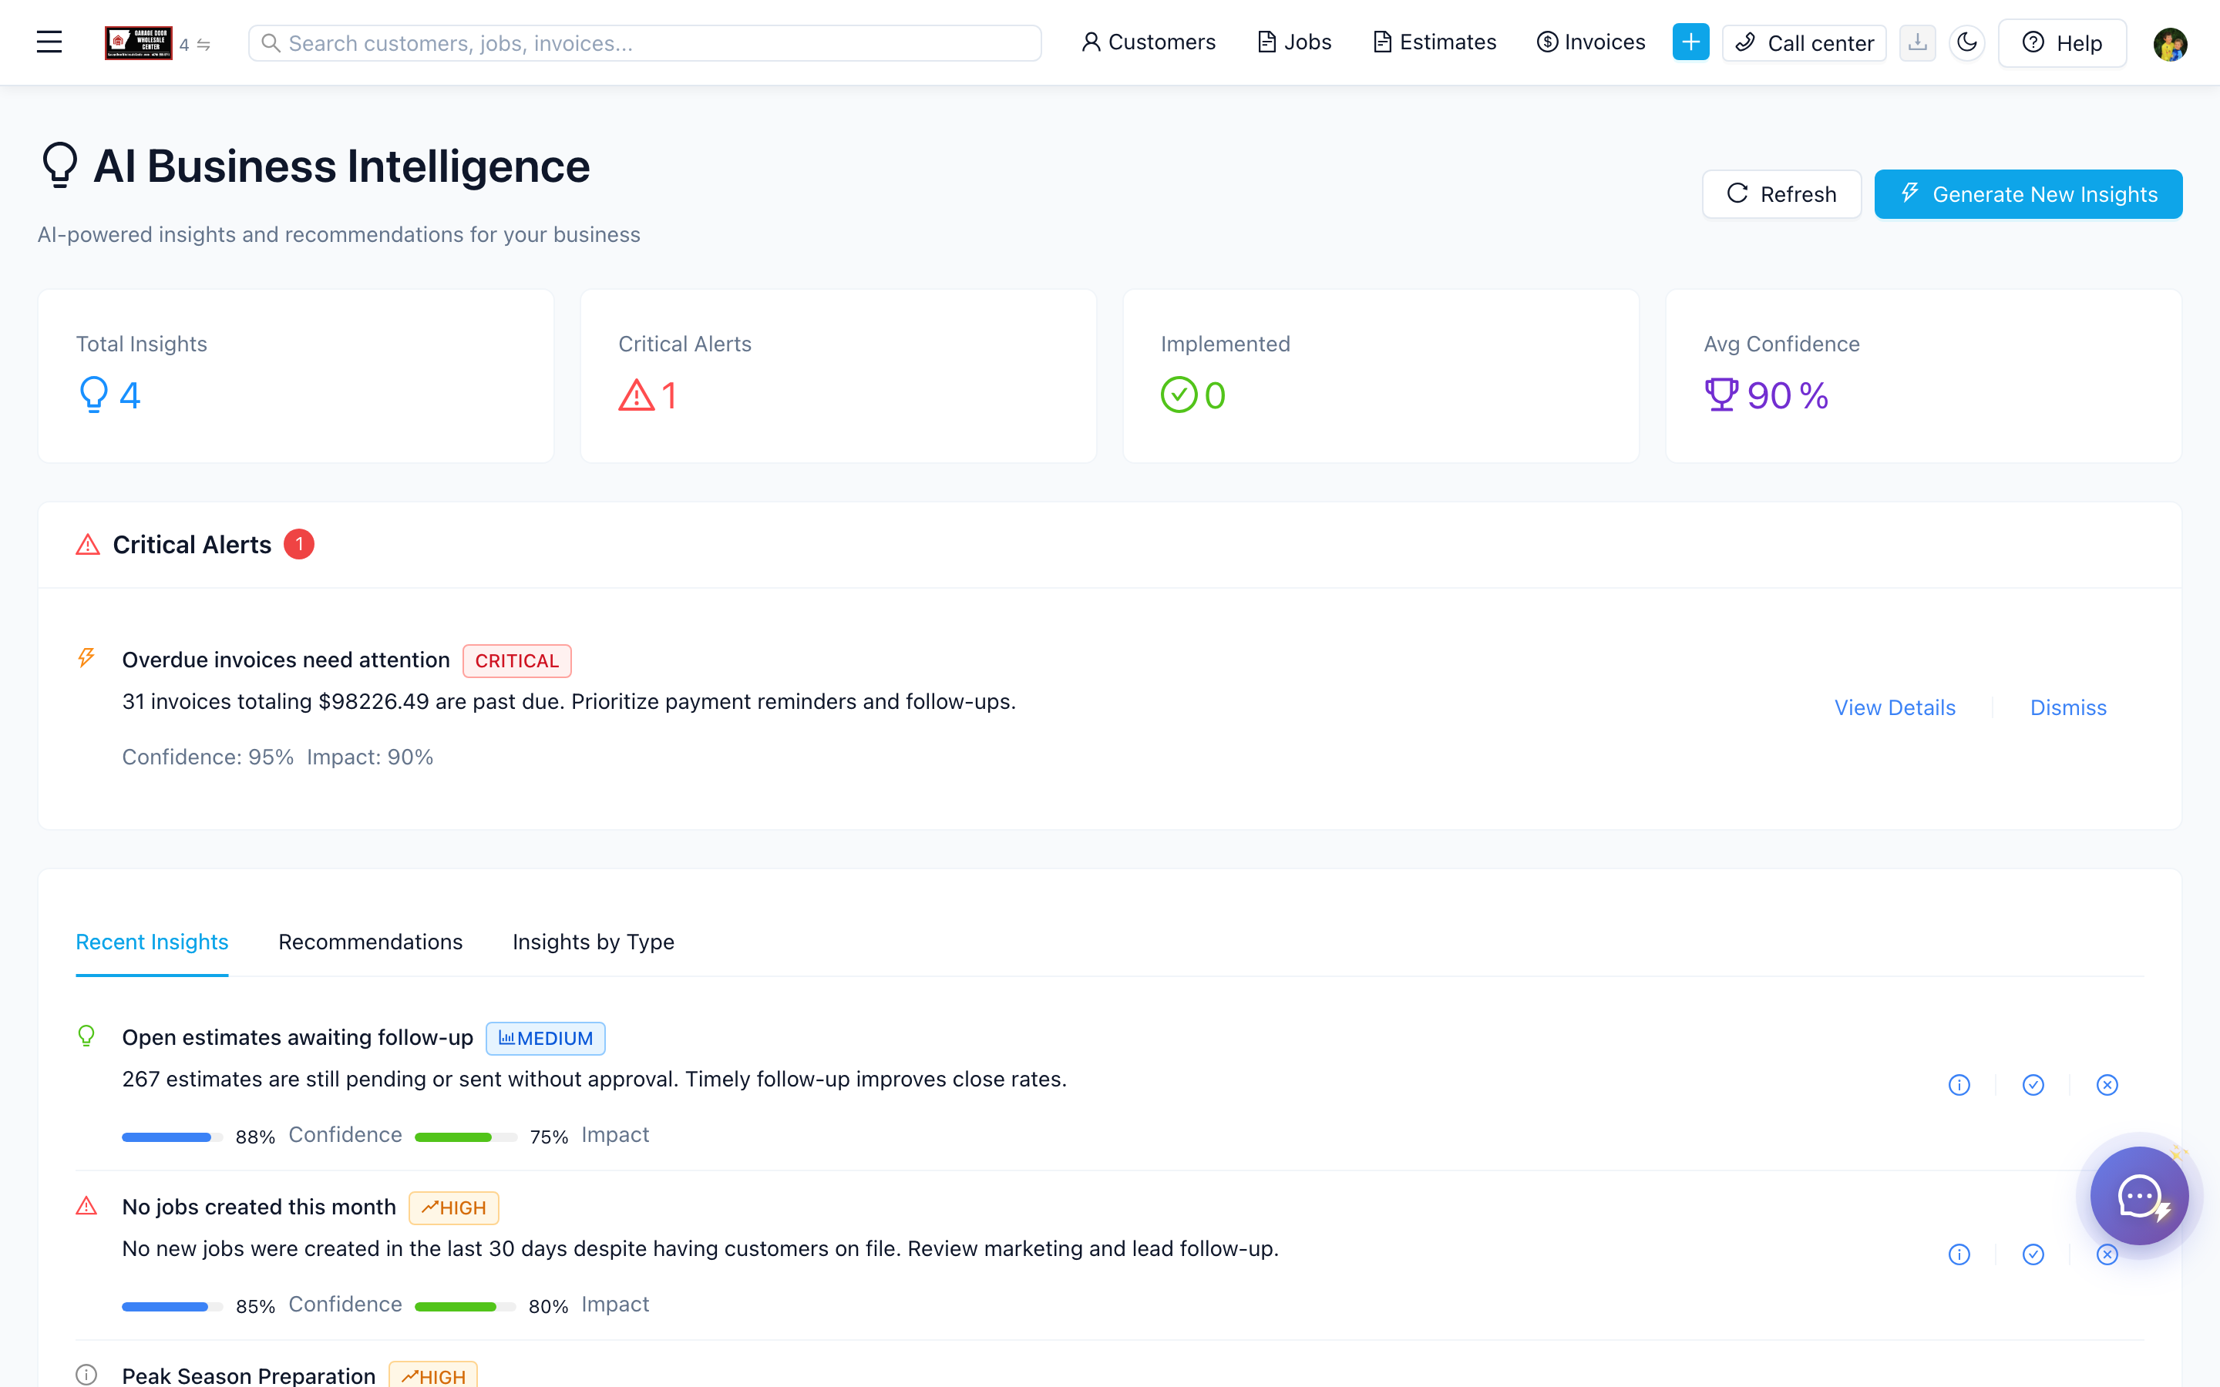Open the Help menu
This screenshot has height=1387, width=2220.
pos(2061,43)
